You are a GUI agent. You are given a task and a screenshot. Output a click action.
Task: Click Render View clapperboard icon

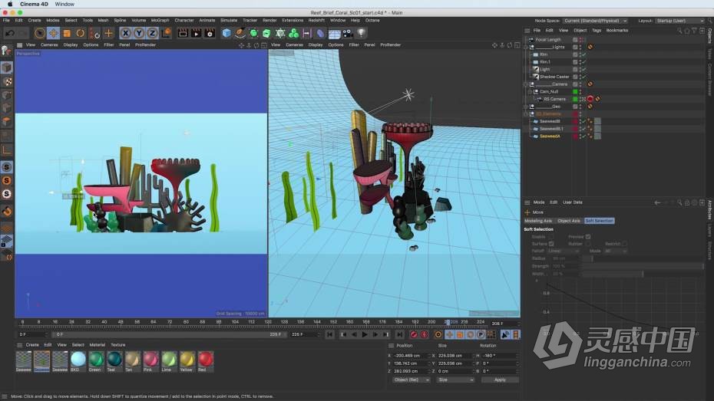[x=183, y=33]
